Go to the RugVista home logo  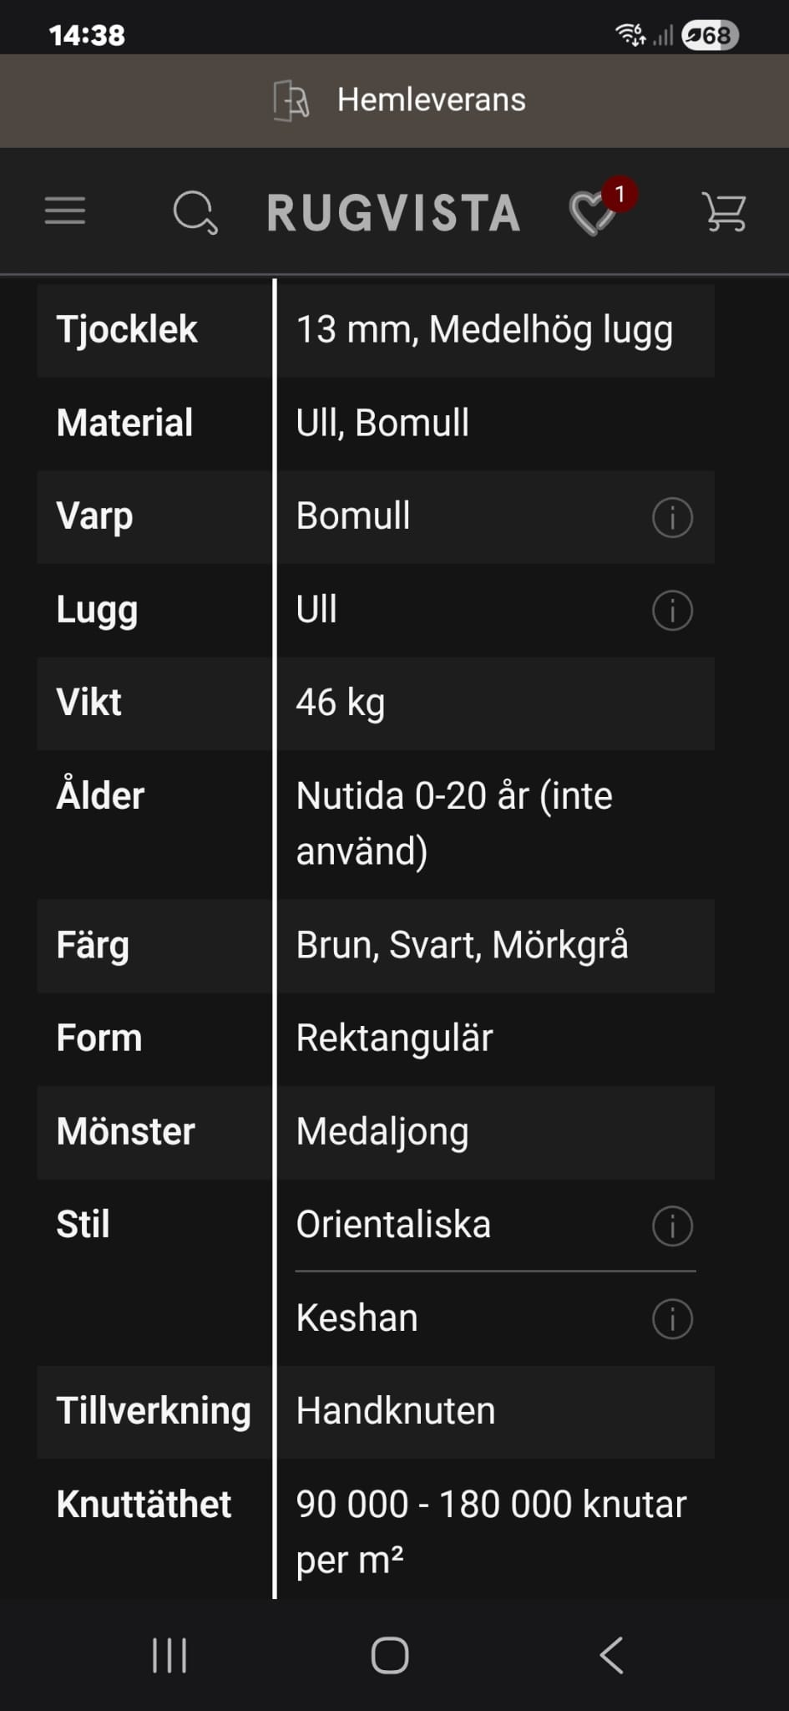[x=394, y=212]
